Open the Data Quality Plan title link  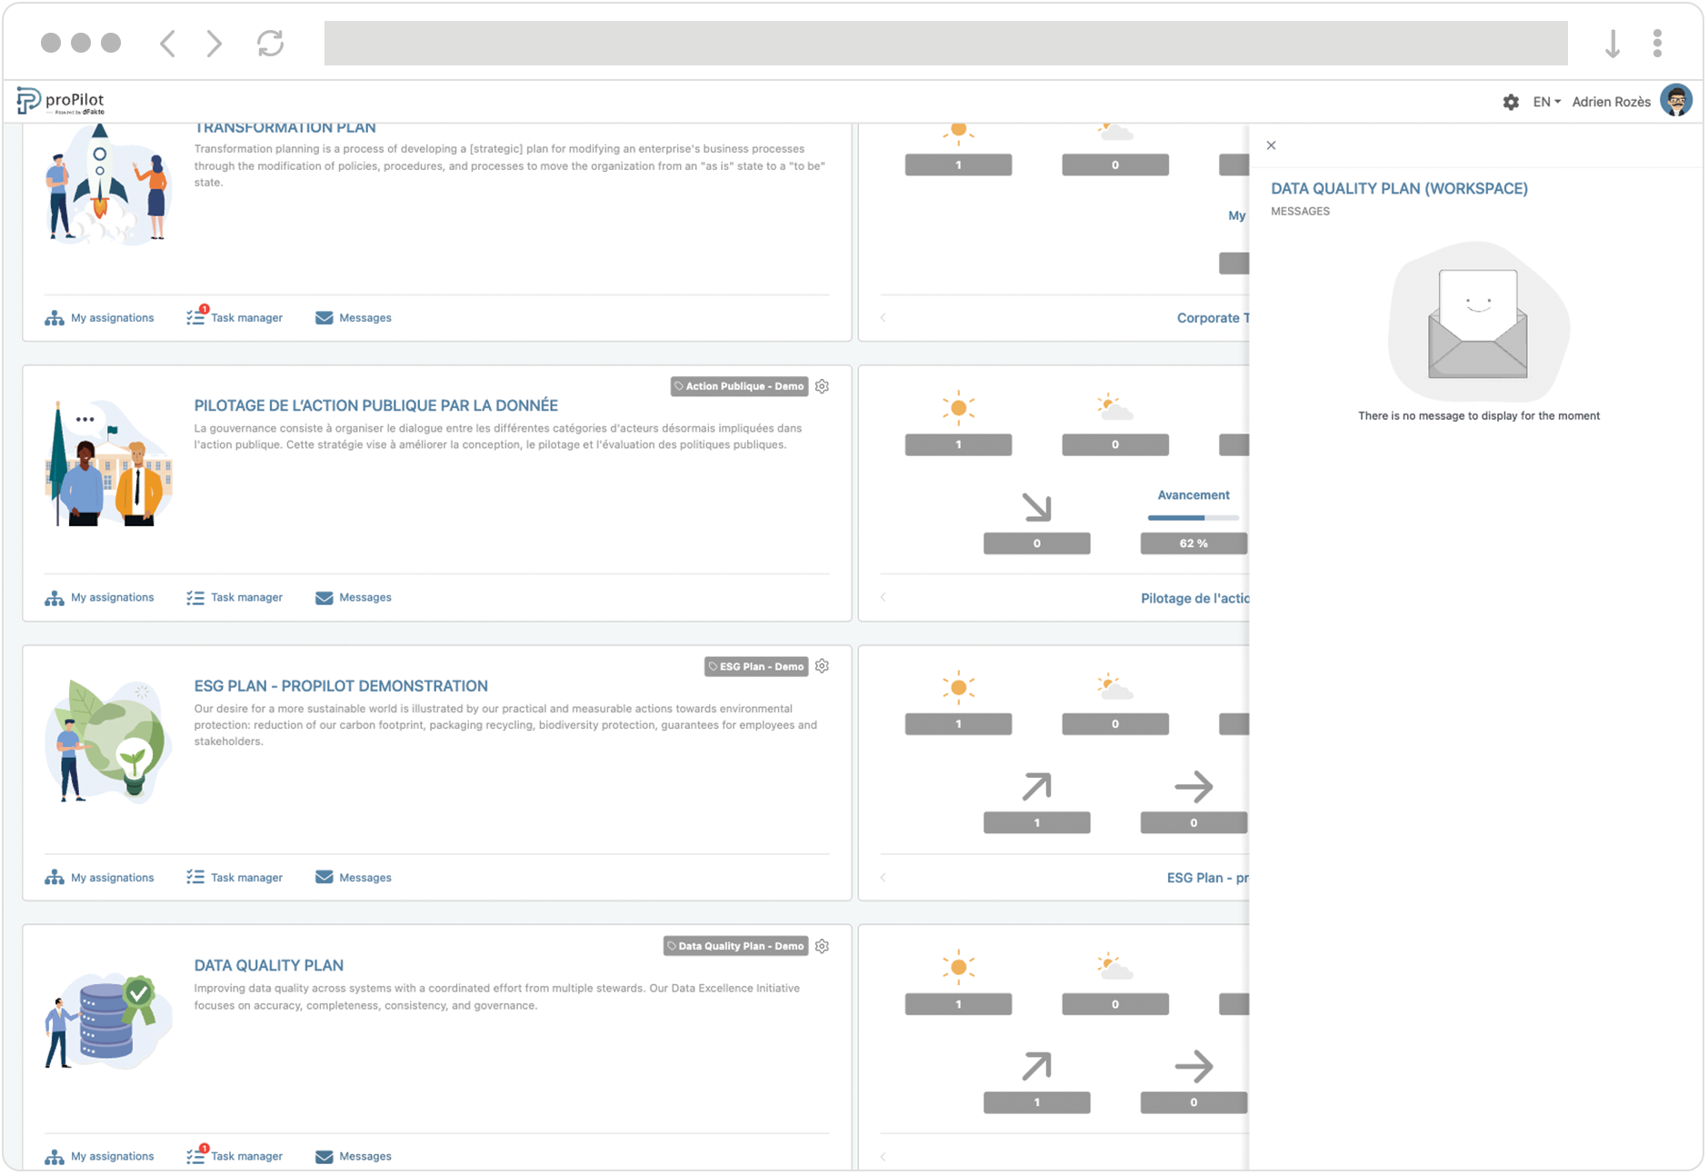(268, 965)
